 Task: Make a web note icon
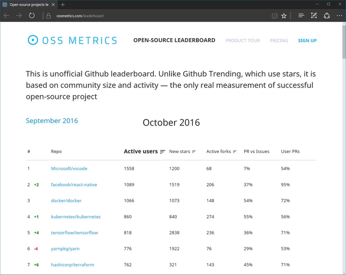click(x=314, y=16)
